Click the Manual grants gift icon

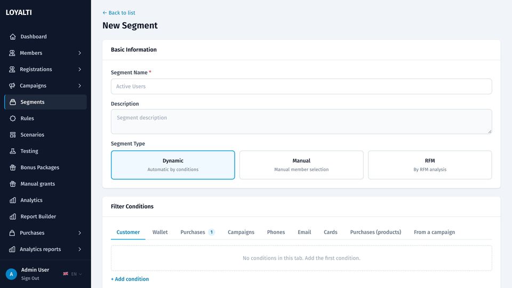(x=13, y=183)
